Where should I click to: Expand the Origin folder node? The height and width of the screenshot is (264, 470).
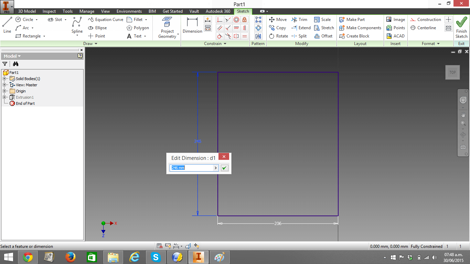(x=4, y=91)
